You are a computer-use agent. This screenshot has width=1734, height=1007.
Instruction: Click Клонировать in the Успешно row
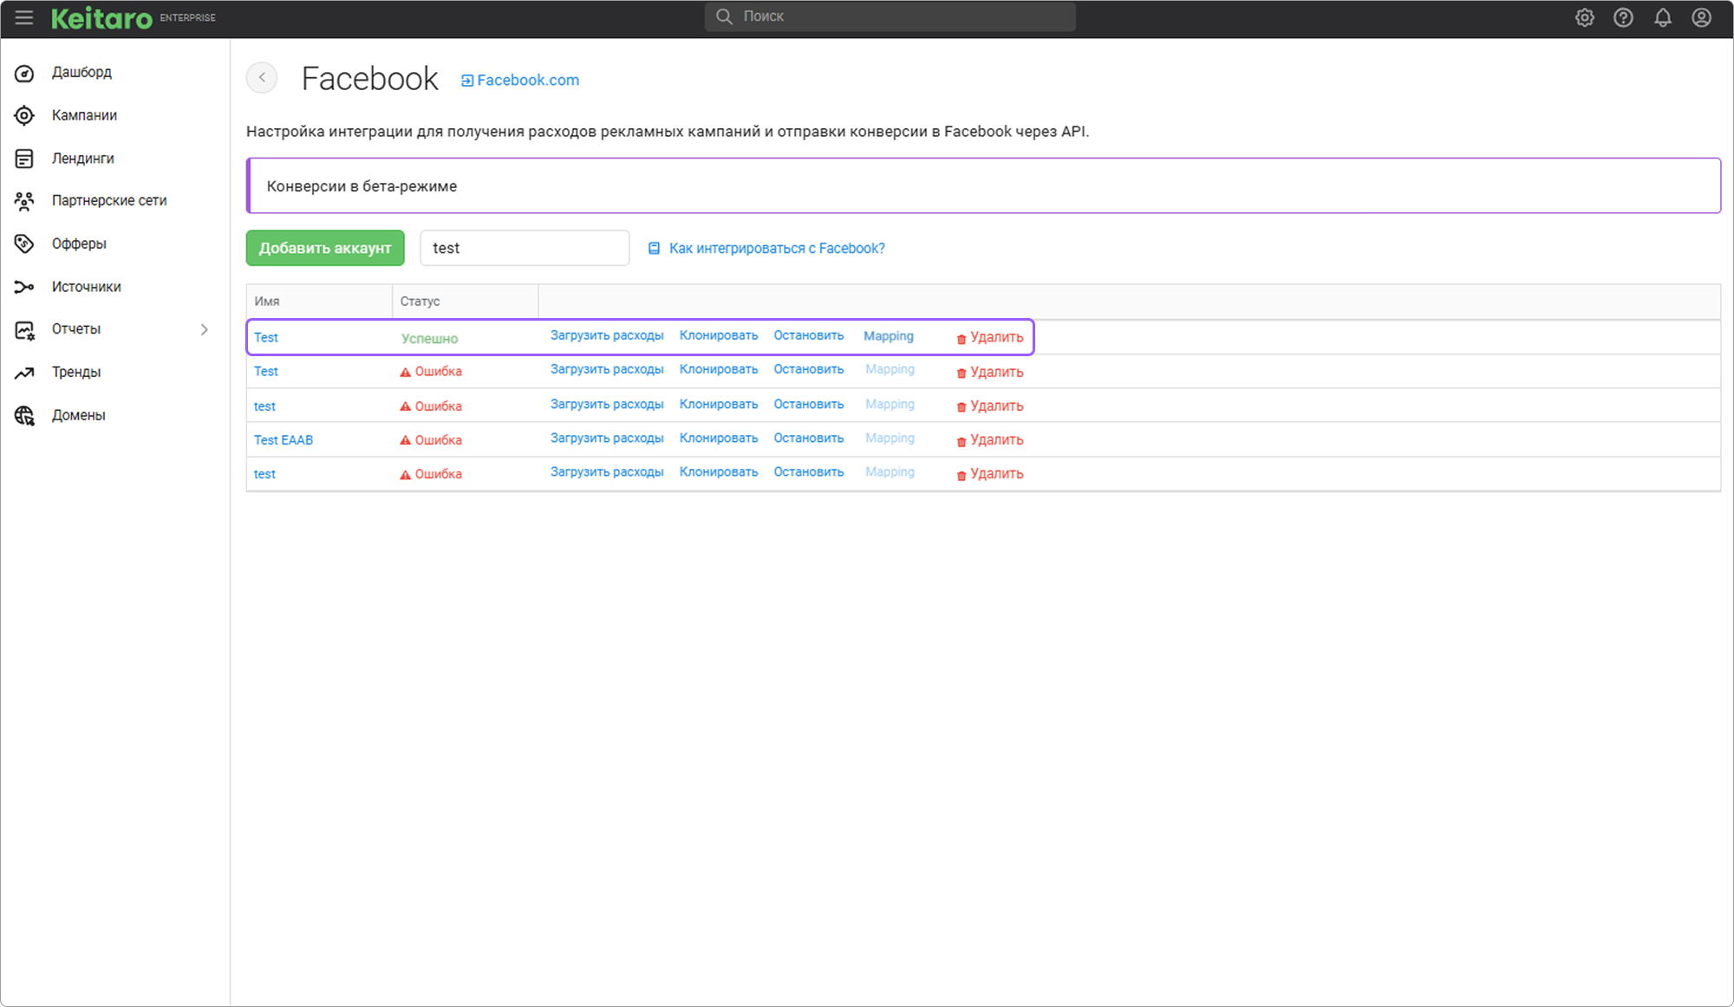[719, 335]
